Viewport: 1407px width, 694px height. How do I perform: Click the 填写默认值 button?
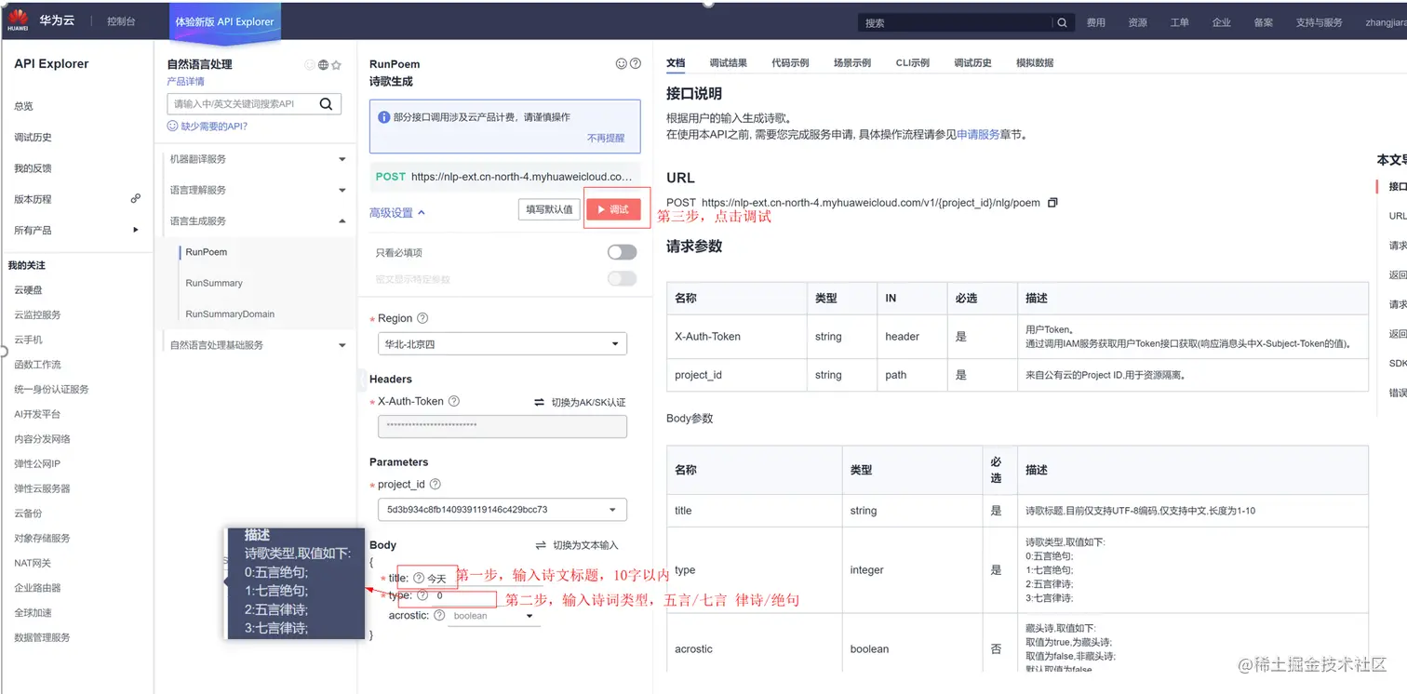pyautogui.click(x=549, y=210)
